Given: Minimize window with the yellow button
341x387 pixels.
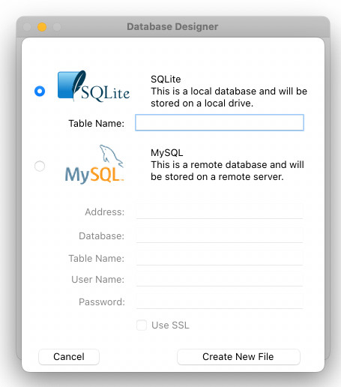Looking at the screenshot, I should pyautogui.click(x=42, y=27).
